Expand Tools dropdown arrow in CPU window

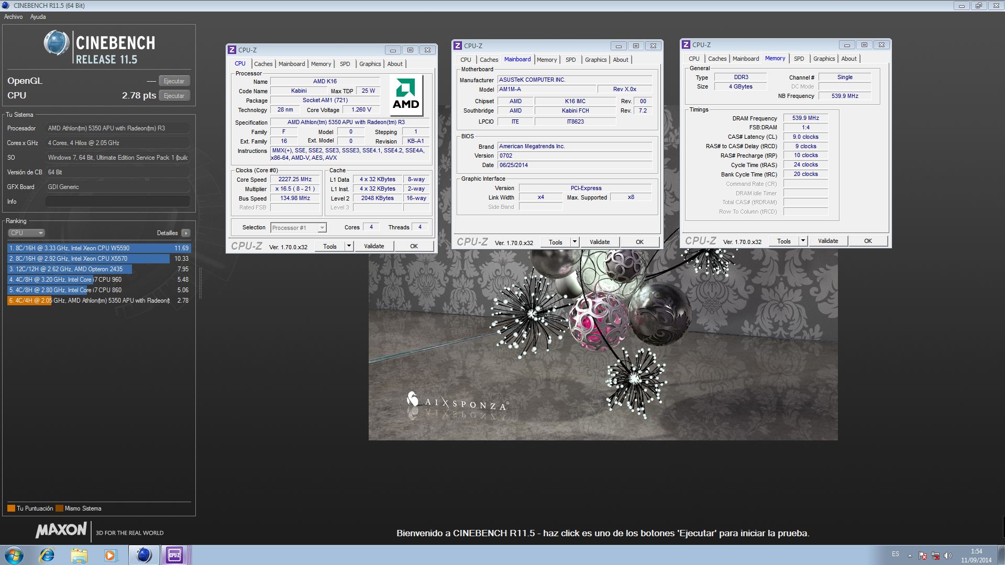point(349,246)
